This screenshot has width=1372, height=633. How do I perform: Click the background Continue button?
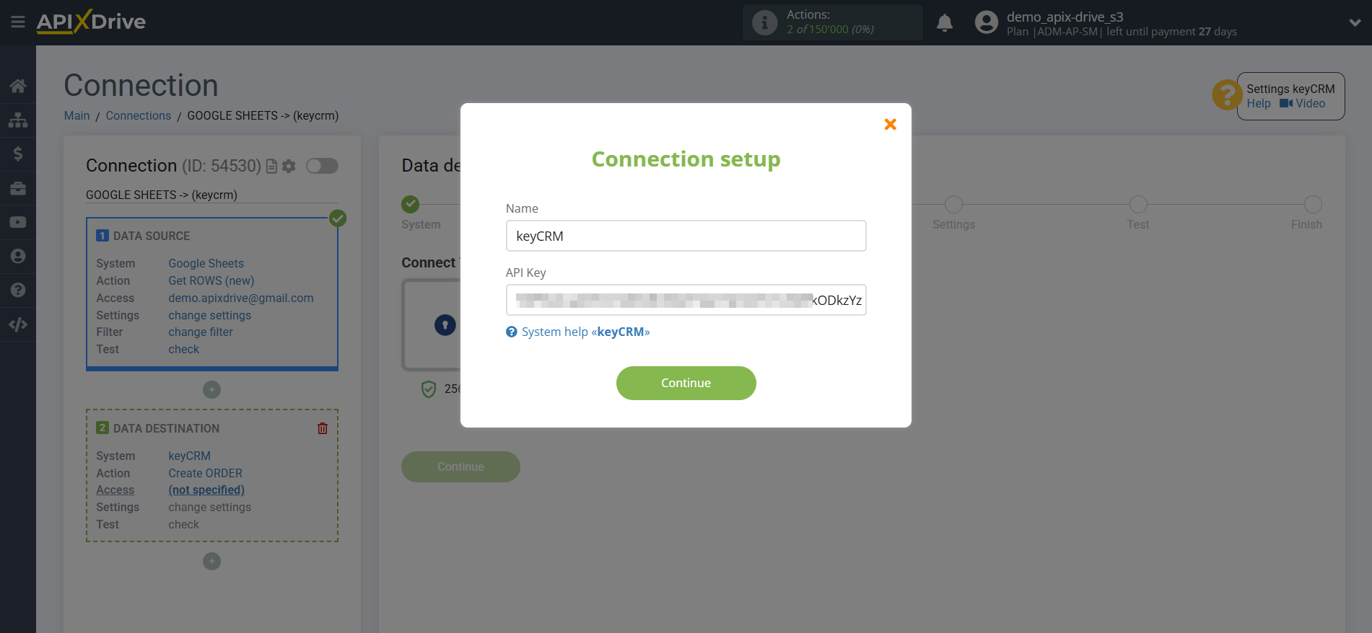[460, 466]
